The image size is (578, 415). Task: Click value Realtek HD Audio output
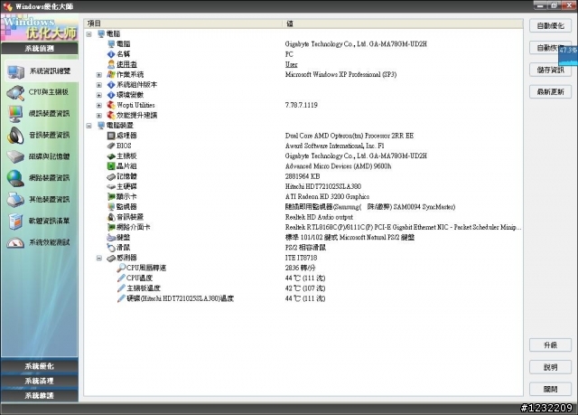(319, 217)
